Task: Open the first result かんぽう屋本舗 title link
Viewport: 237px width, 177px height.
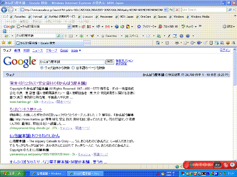Action: point(48,83)
